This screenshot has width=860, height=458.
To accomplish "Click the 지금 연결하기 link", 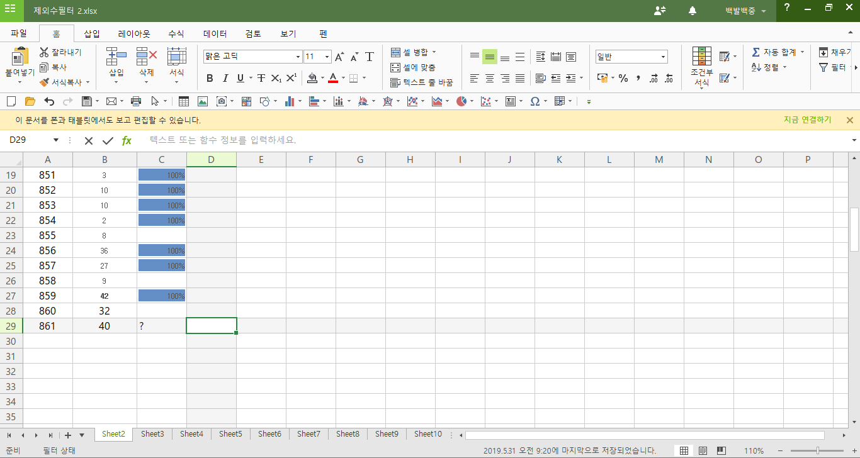I will pyautogui.click(x=807, y=120).
